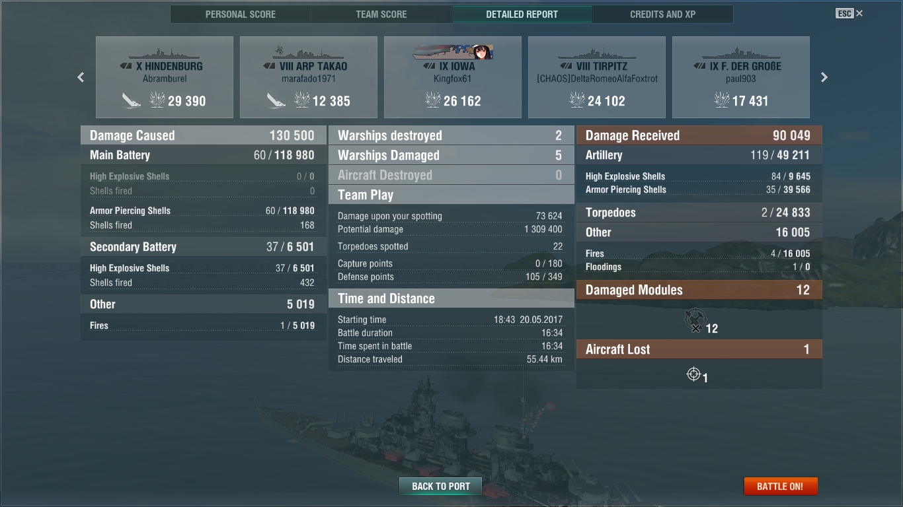The image size is (903, 507).
Task: Show previous ships with left arrow
Action: tap(81, 77)
